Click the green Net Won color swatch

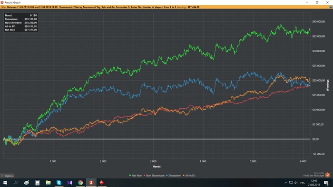130,175
